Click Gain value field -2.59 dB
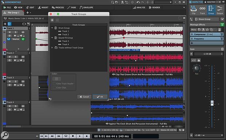The width and height of the screenshot is (226, 140). [207, 54]
